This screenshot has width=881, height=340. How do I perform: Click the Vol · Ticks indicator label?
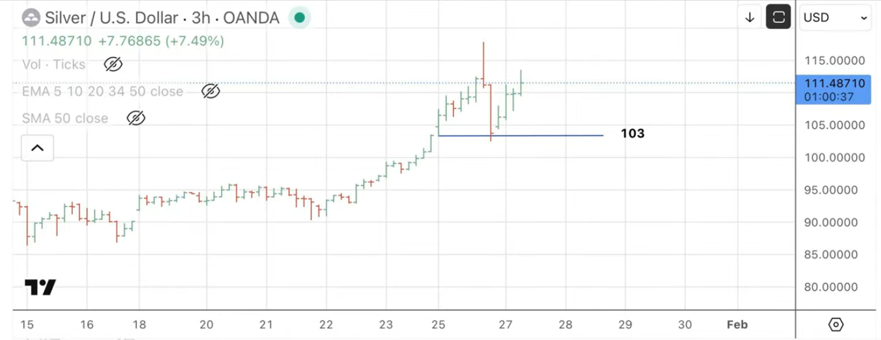click(54, 64)
